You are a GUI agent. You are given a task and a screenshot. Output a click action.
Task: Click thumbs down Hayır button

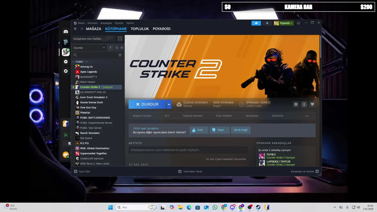click(x=220, y=130)
